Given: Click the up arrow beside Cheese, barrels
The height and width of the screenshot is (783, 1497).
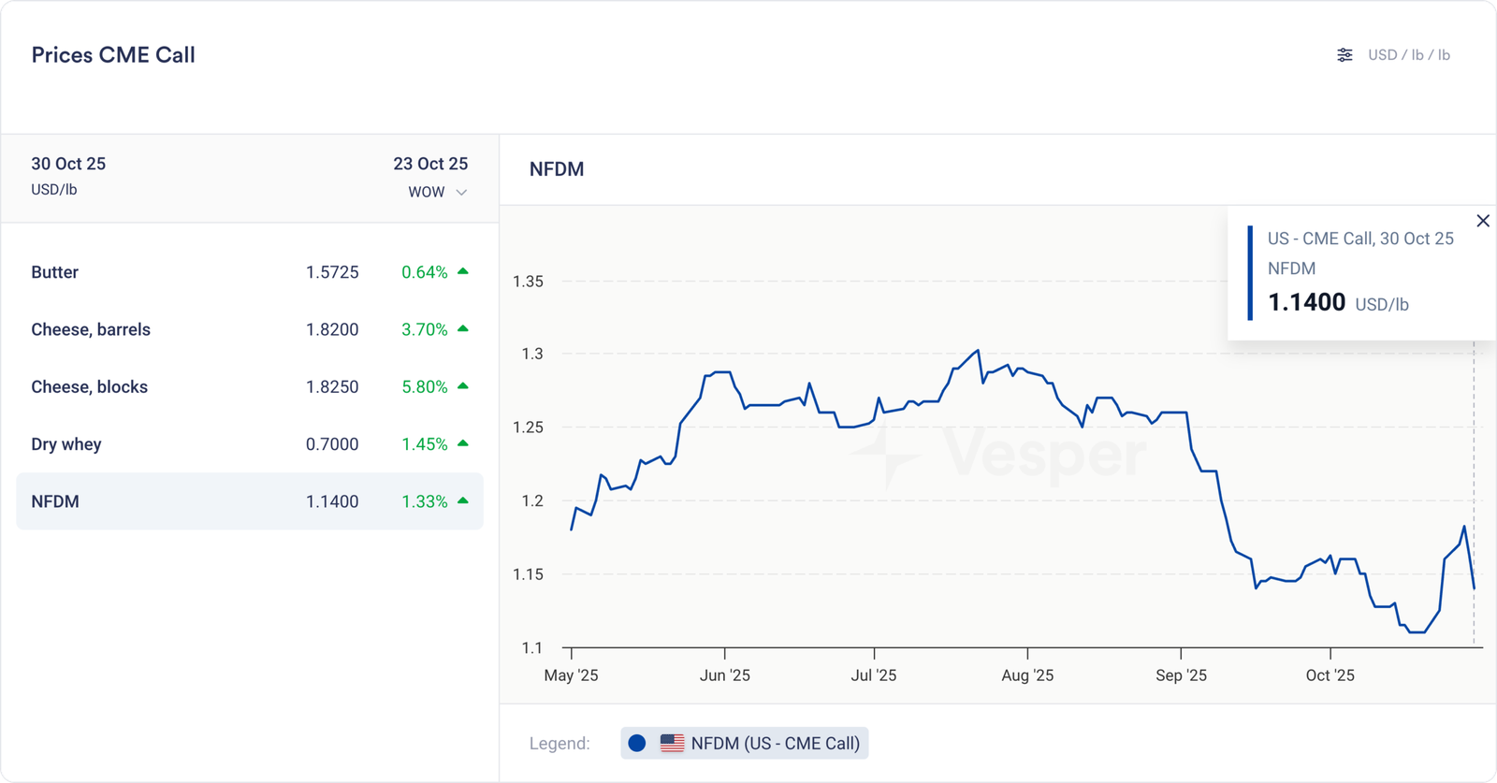Looking at the screenshot, I should coord(462,328).
